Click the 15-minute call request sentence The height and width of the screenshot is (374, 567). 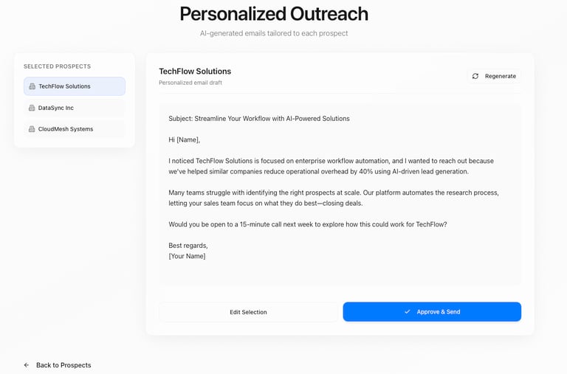[308, 224]
